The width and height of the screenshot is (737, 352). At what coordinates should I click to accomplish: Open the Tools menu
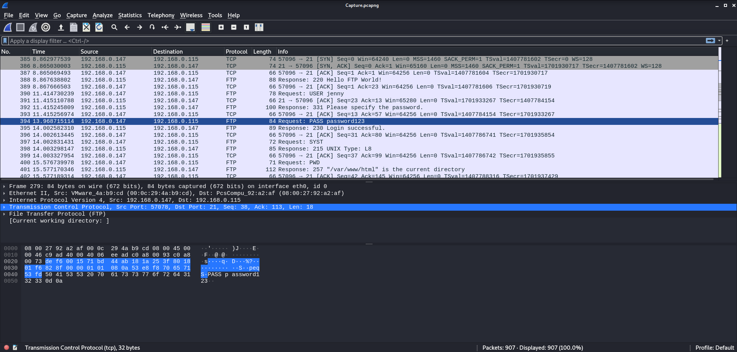[x=215, y=15]
